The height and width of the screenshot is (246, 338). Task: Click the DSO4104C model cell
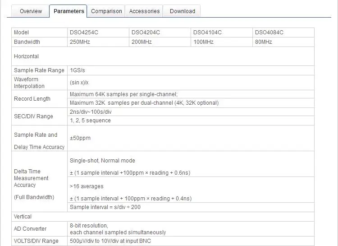[222, 32]
